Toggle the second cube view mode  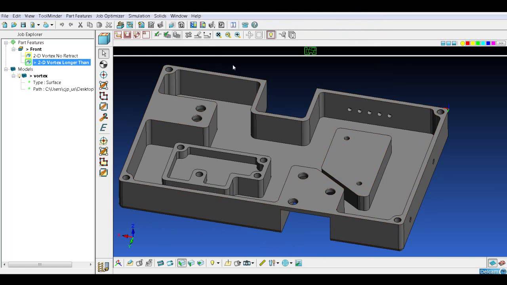tap(191, 263)
